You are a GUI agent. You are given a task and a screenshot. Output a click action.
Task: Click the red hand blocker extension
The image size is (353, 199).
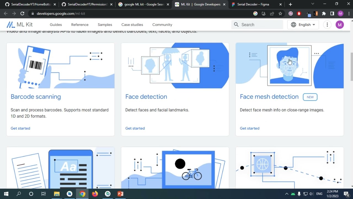tap(299, 14)
